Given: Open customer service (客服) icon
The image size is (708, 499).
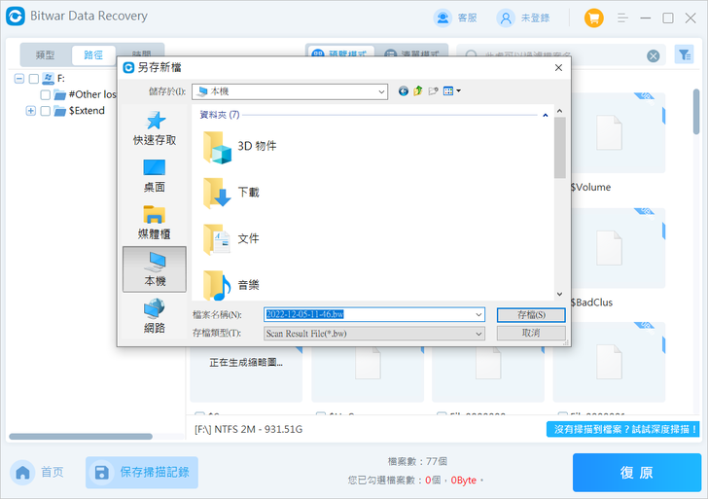Looking at the screenshot, I should coord(442,18).
